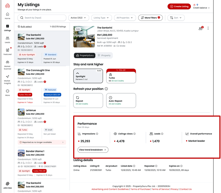
Task: Open Market Insights from the sidebar
Action: point(7,79)
